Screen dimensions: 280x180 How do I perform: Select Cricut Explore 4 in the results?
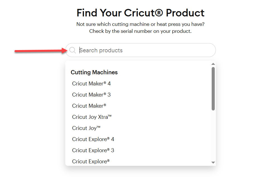coord(93,139)
